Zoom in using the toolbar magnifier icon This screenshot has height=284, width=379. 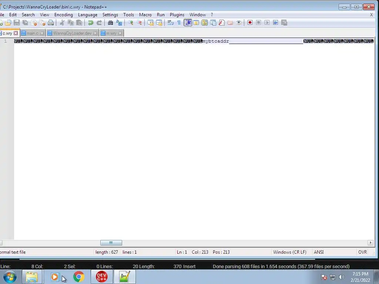pos(131,23)
